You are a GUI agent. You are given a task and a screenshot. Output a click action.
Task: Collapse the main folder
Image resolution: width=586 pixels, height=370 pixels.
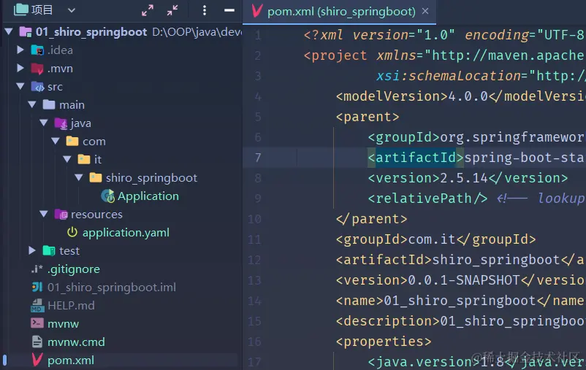32,105
